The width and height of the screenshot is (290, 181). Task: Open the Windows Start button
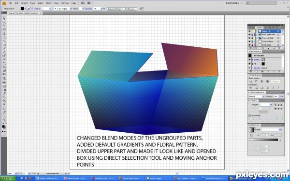(x=8, y=179)
